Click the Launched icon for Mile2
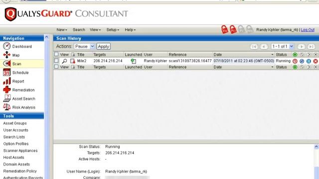Image resolution: width=319 pixels, height=179 pixels. click(x=134, y=61)
